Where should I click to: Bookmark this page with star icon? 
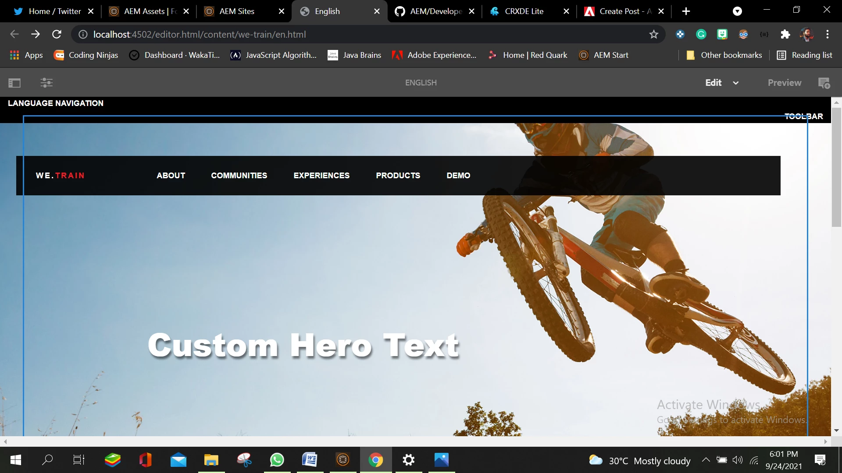point(653,35)
